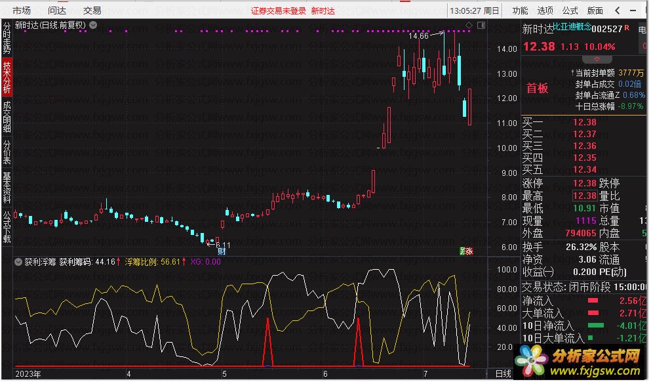The image size is (651, 382).
Task: Click the 14.66 high price label
Action: [x=418, y=36]
